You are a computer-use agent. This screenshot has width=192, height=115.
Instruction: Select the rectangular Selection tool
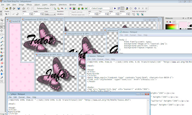(1, 34)
